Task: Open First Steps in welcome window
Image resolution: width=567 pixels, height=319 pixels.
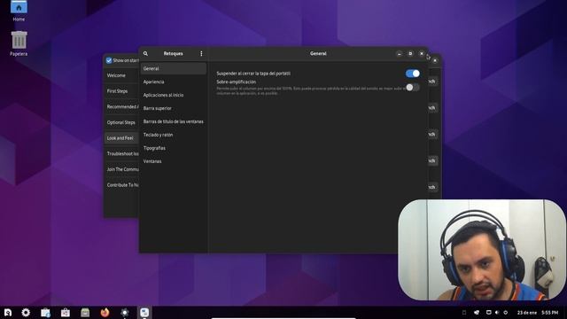Action: (x=122, y=91)
